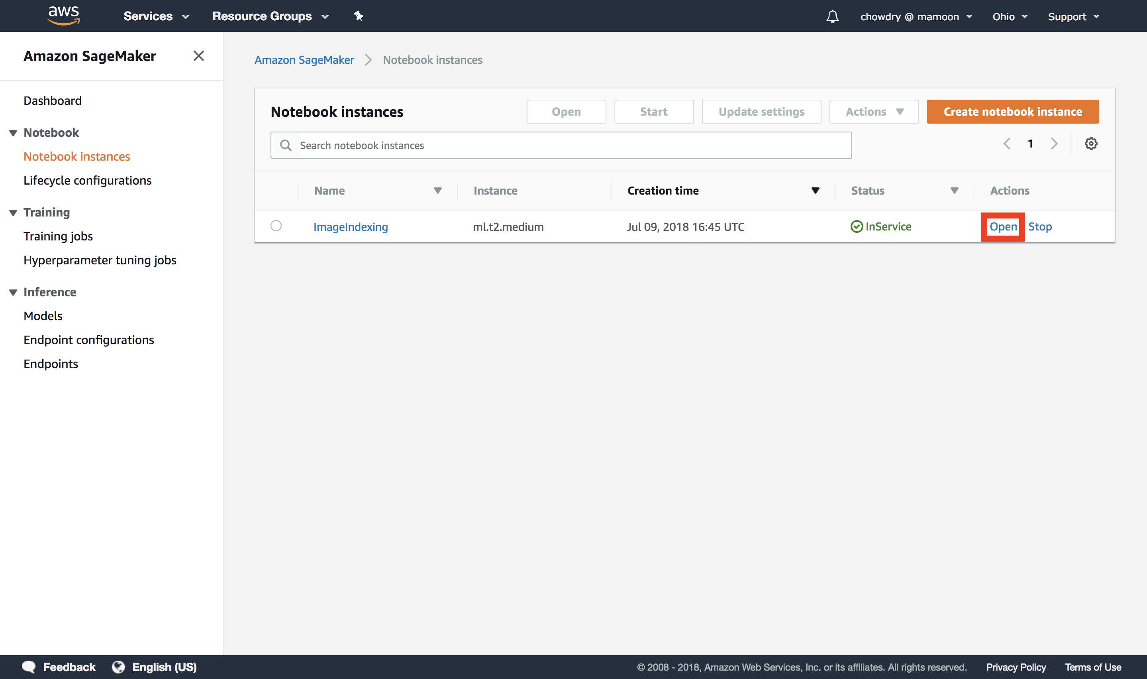
Task: Collapse the Inference section in the sidebar
Action: [x=13, y=292]
